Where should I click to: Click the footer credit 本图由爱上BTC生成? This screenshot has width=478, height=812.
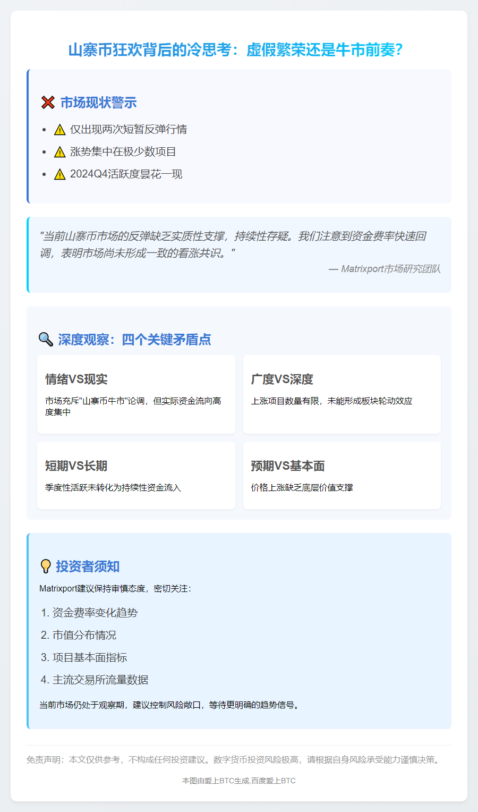tap(239, 781)
